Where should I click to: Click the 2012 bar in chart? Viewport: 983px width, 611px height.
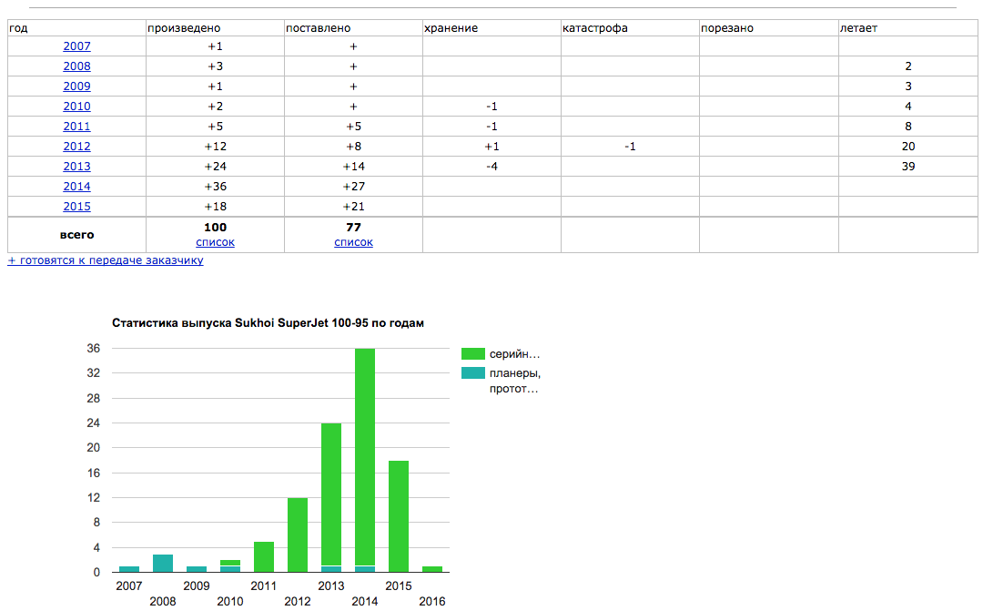298,535
